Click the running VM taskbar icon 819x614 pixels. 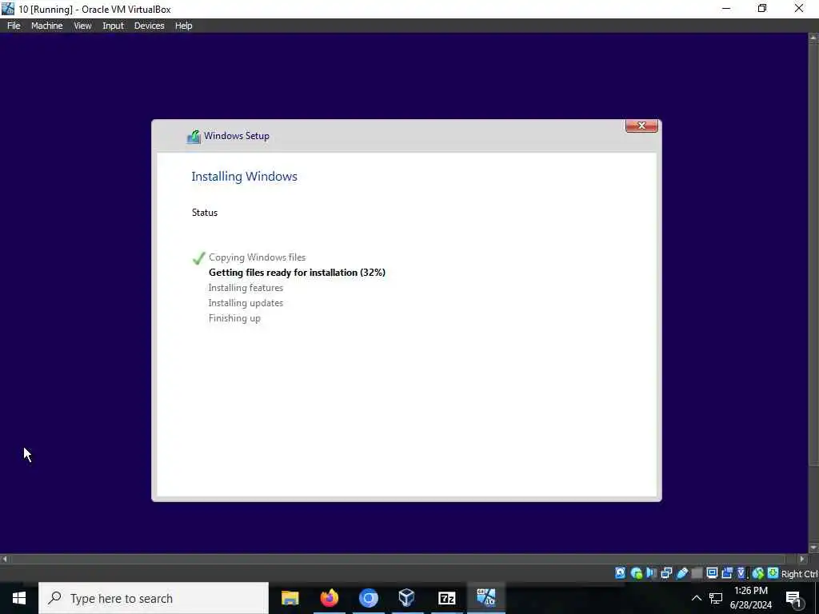click(485, 598)
